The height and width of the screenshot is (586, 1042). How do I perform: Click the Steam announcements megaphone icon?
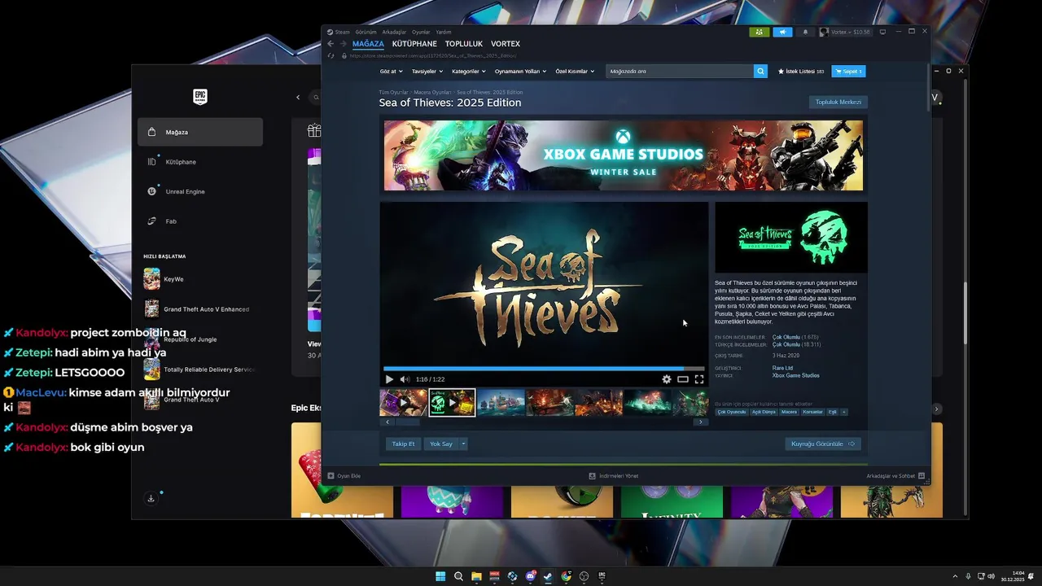coord(781,32)
